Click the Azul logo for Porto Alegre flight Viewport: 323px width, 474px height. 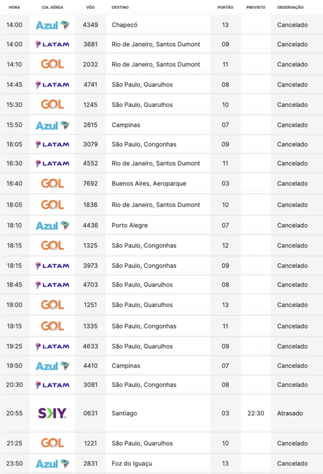pyautogui.click(x=52, y=225)
